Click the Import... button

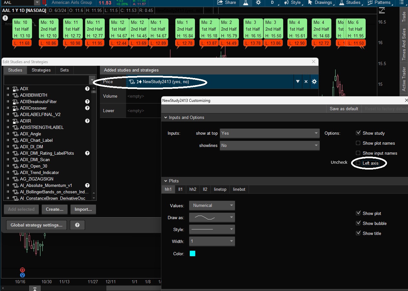coord(83,209)
